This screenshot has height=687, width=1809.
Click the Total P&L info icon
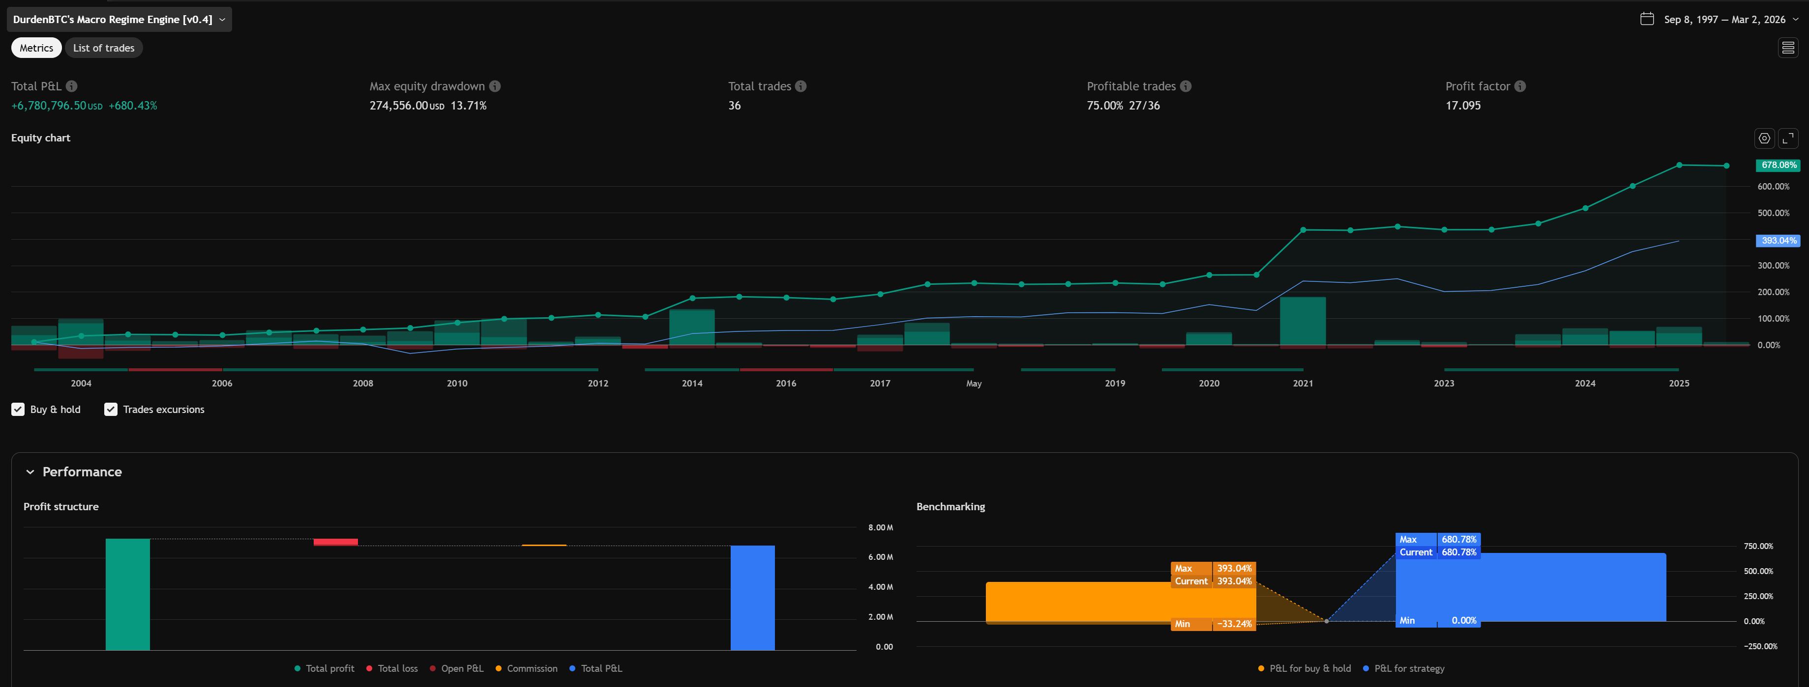click(x=71, y=85)
